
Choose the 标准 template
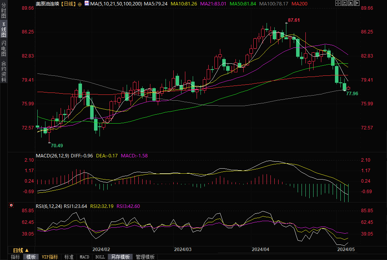point(69,257)
